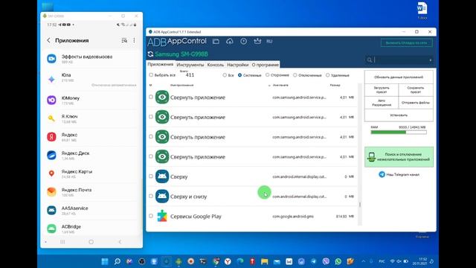Click the RAM usage progress bar
476x268 pixels.
[399, 133]
